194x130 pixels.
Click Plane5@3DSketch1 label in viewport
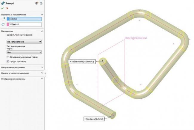click(136, 38)
